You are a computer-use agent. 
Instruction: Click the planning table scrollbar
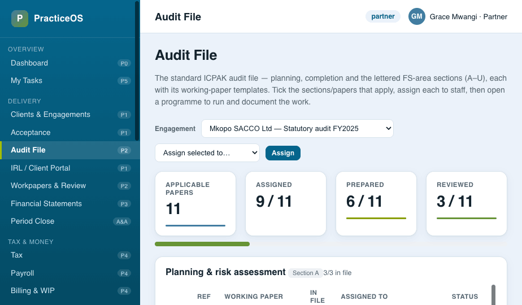click(493, 295)
